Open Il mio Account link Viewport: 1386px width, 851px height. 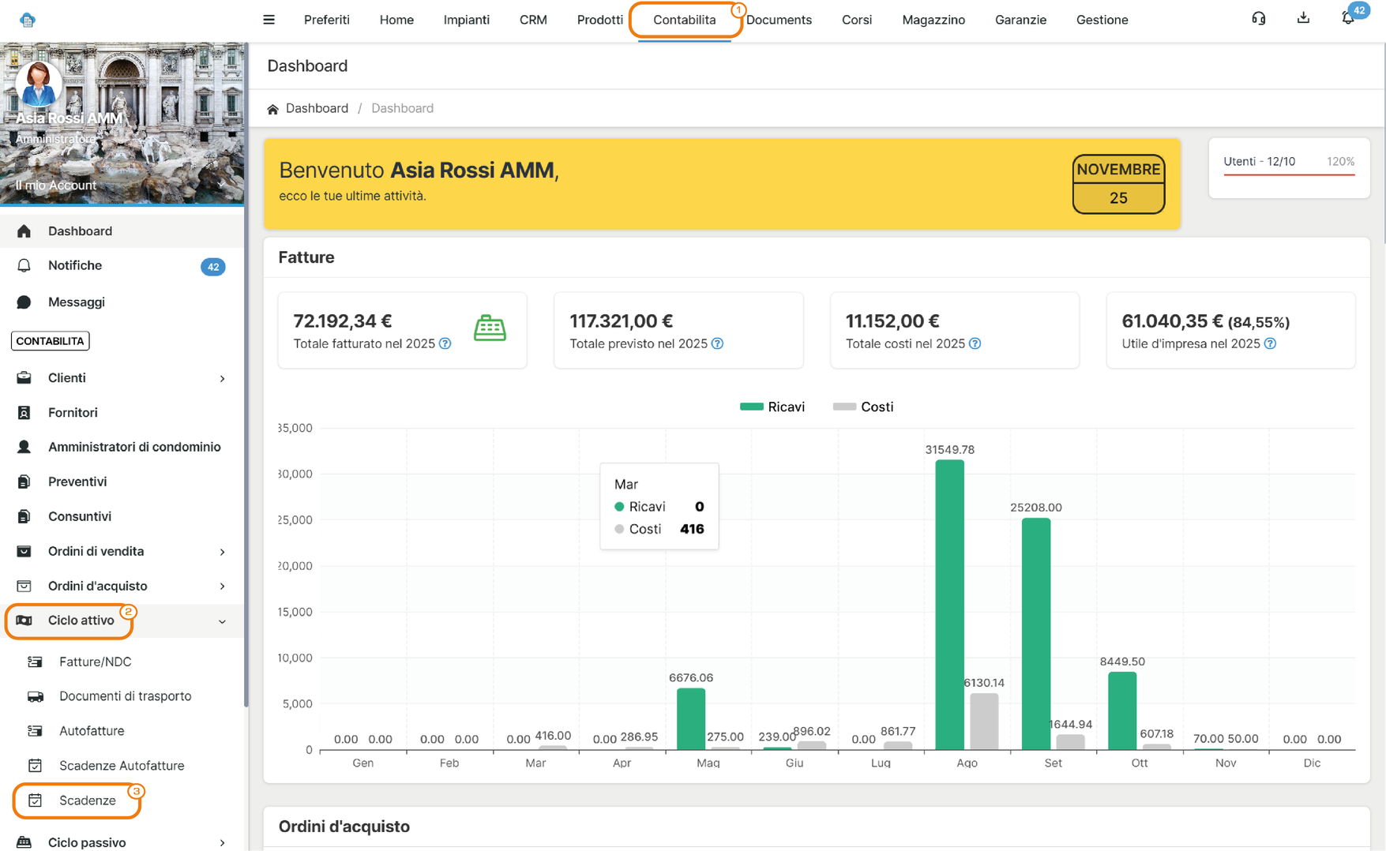coord(56,186)
